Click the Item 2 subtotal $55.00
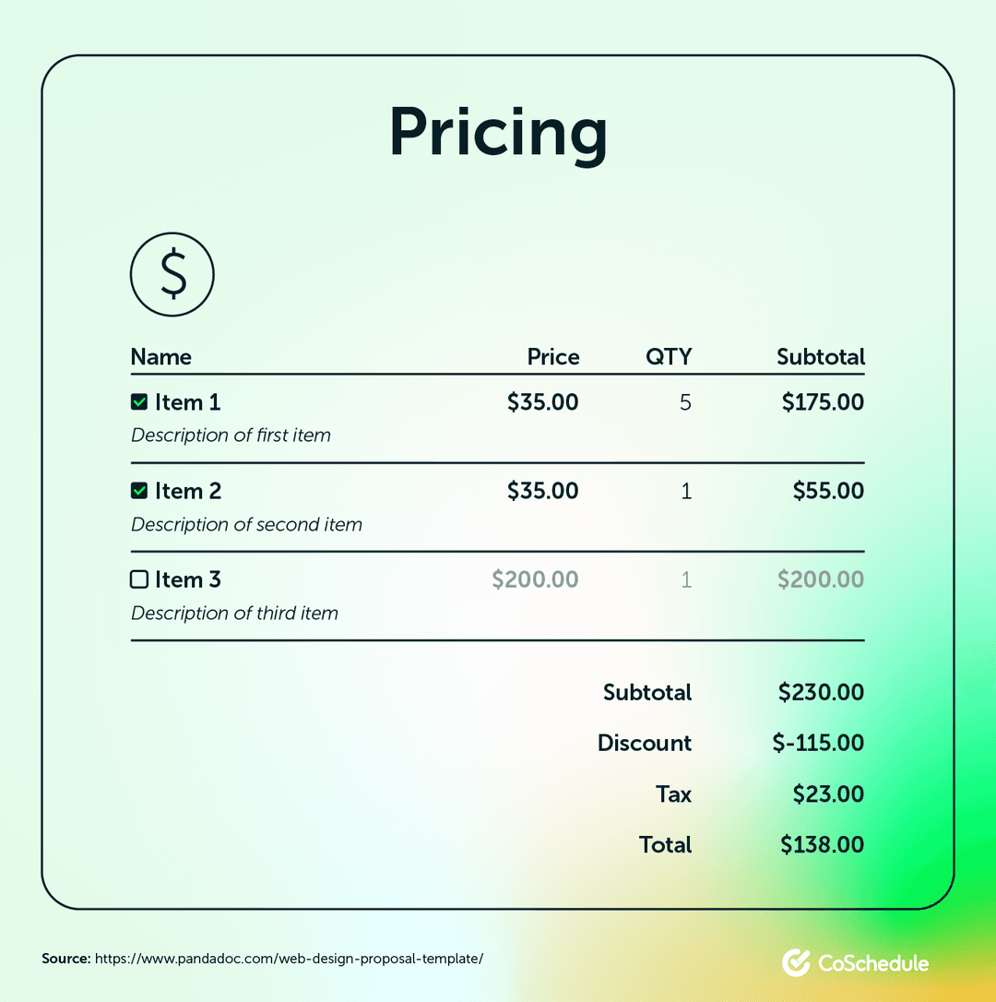 (828, 491)
